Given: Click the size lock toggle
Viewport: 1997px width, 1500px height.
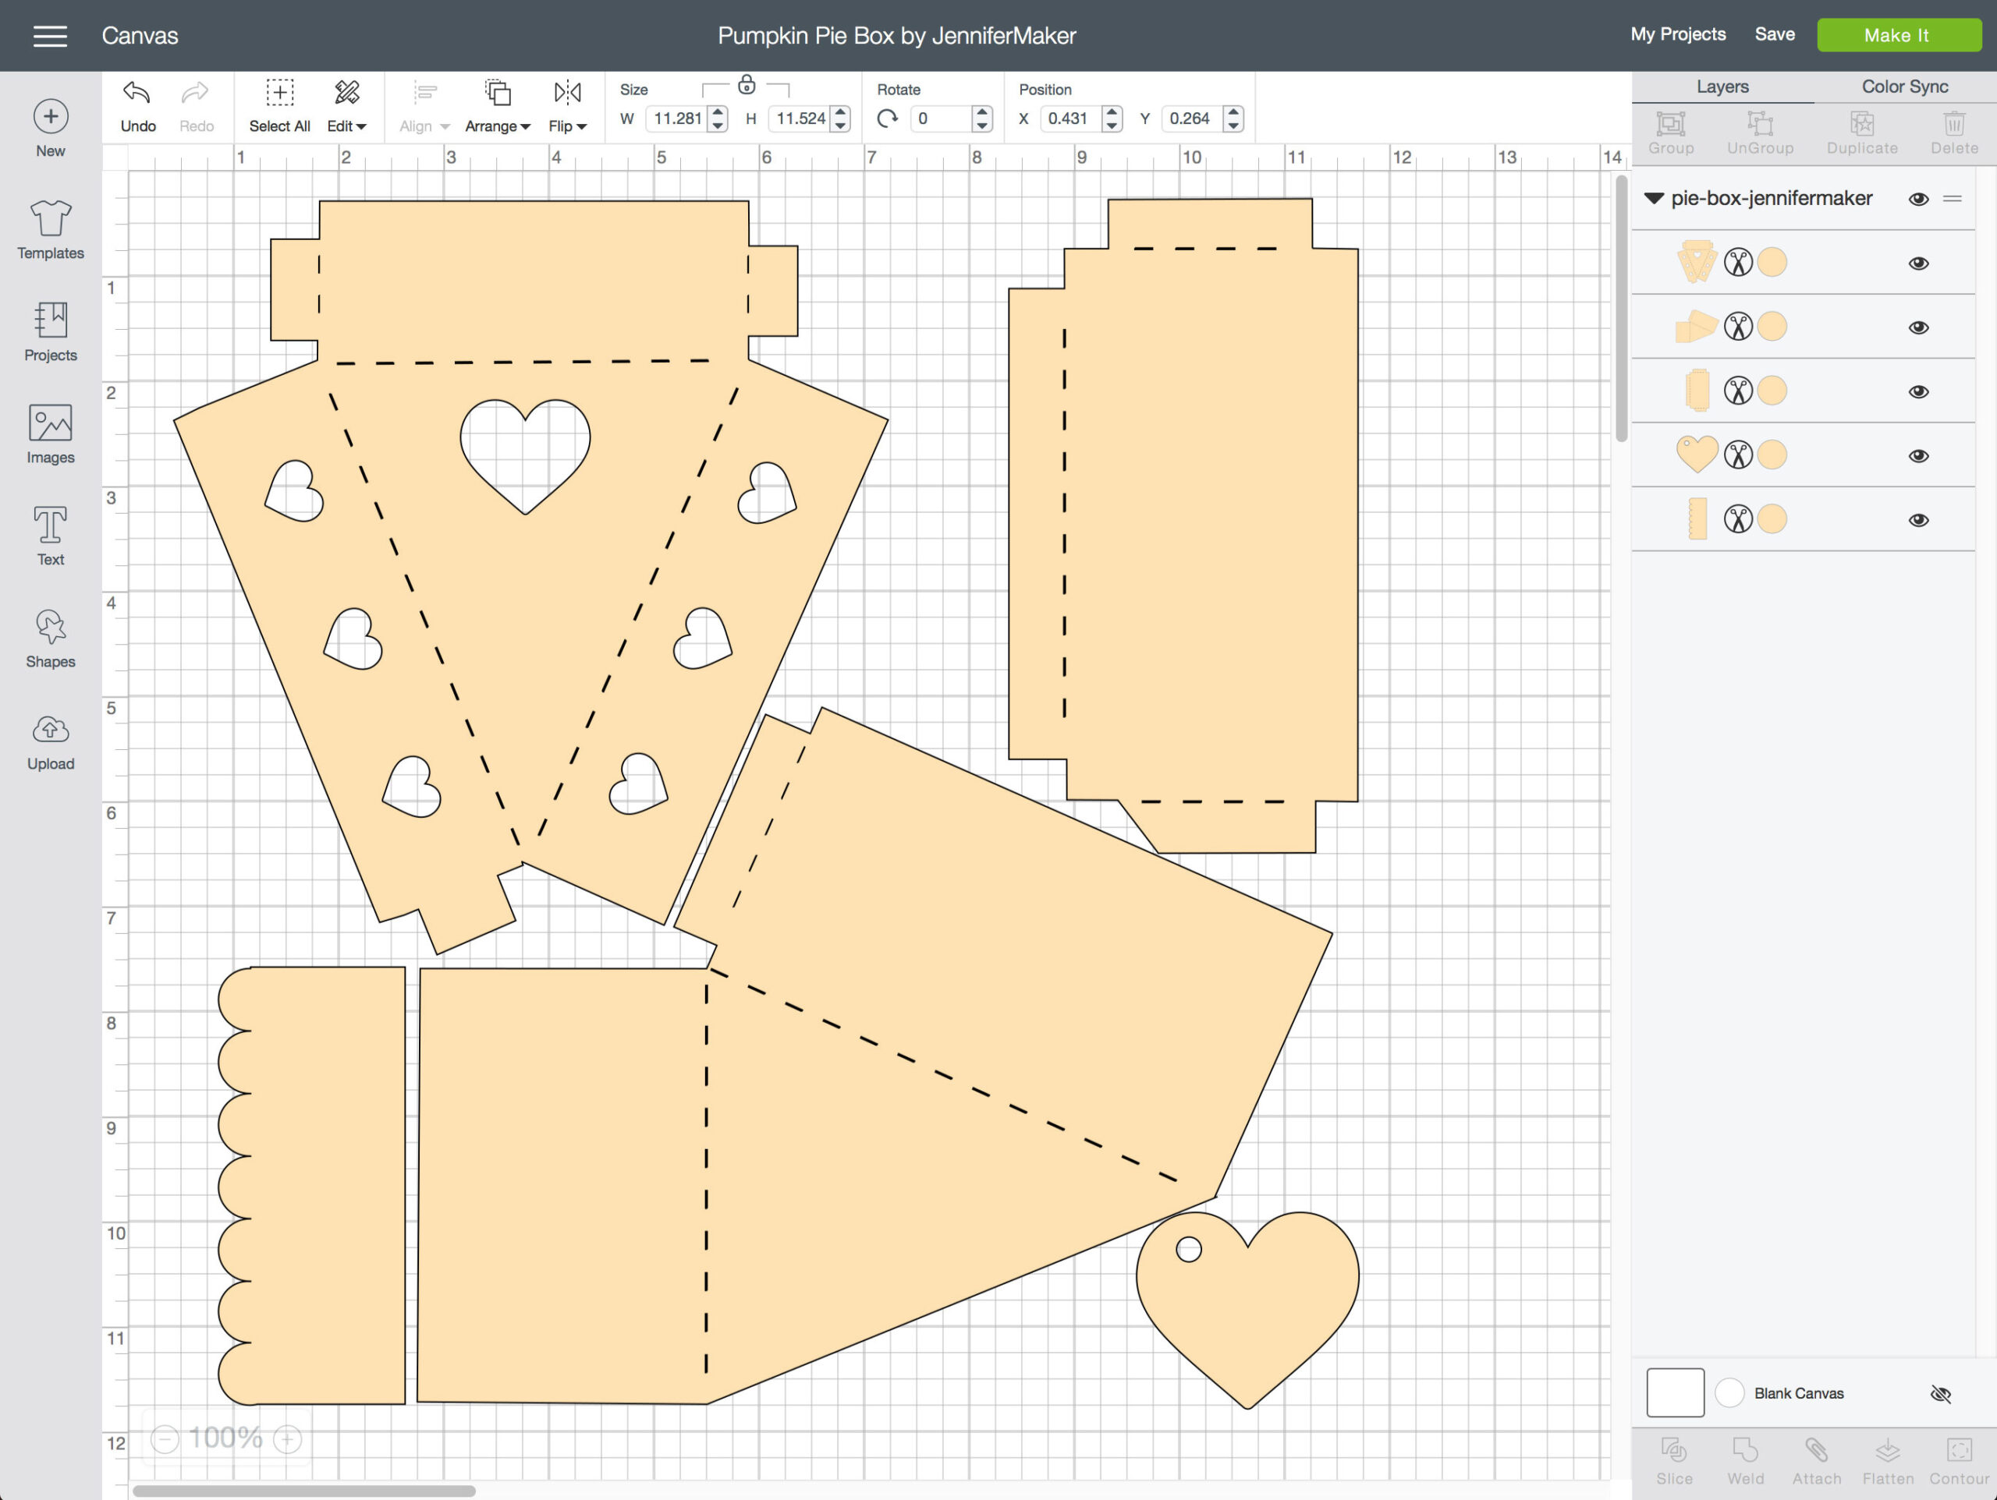Looking at the screenshot, I should tap(747, 86).
